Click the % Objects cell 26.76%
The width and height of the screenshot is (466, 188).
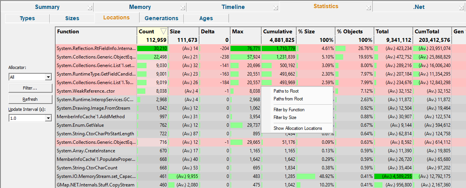click(354, 48)
